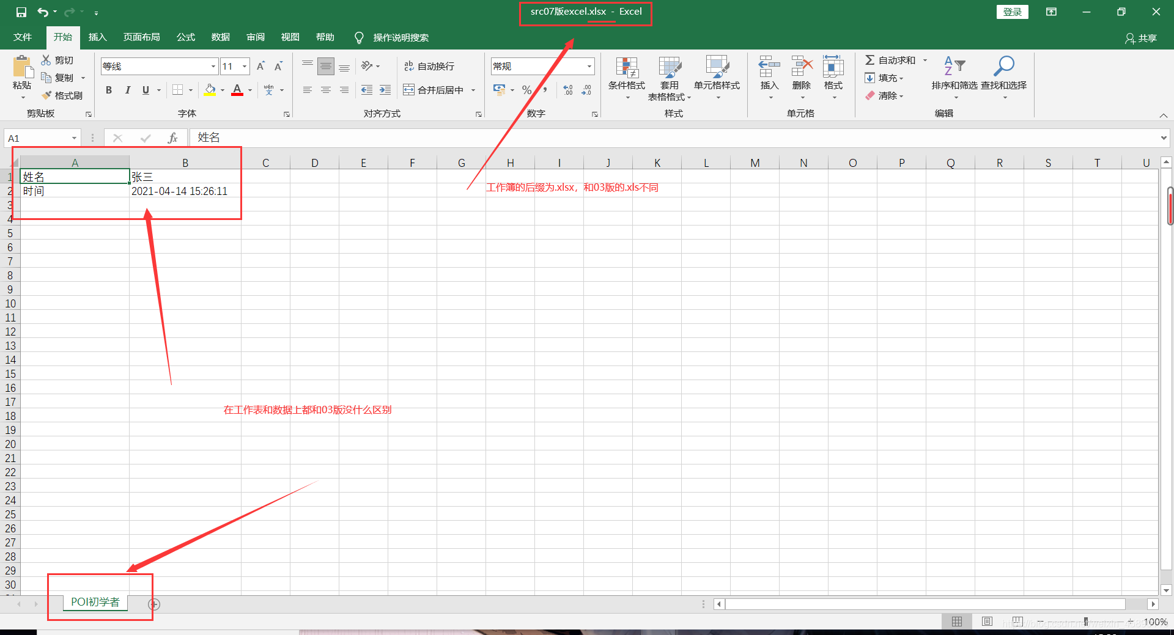This screenshot has width=1174, height=635.
Task: Open Conditional Formatting icon
Action: (x=627, y=67)
